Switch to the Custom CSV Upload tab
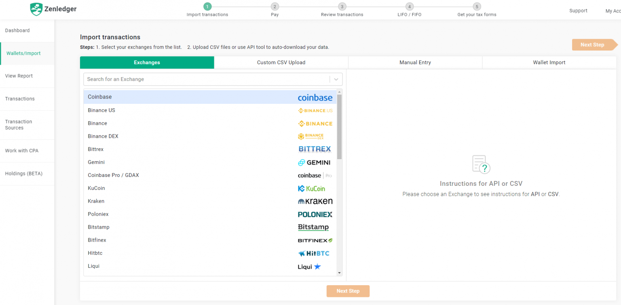The width and height of the screenshot is (621, 305). [x=281, y=62]
